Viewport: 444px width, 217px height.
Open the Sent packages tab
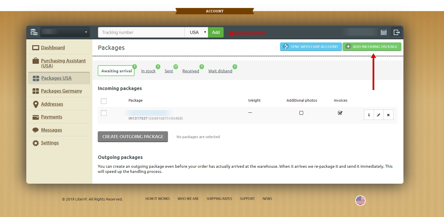[169, 71]
